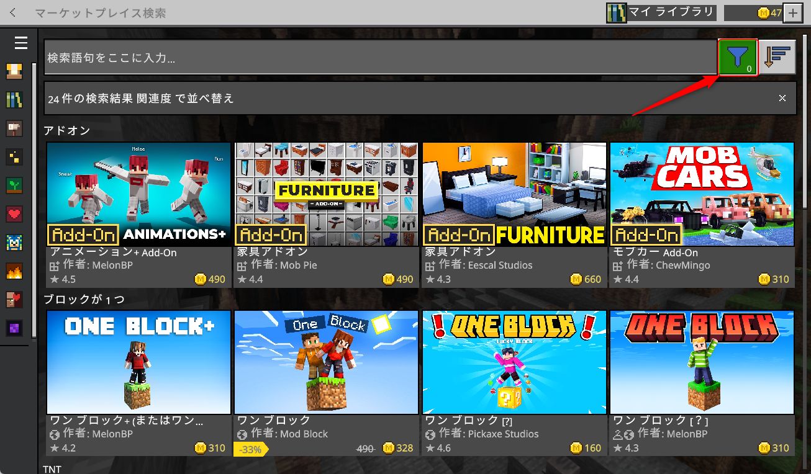
Task: Click the 490 price on アニメーション+
Action: [210, 279]
